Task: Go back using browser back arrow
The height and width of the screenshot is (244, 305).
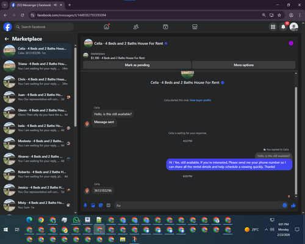Action: coord(5,15)
